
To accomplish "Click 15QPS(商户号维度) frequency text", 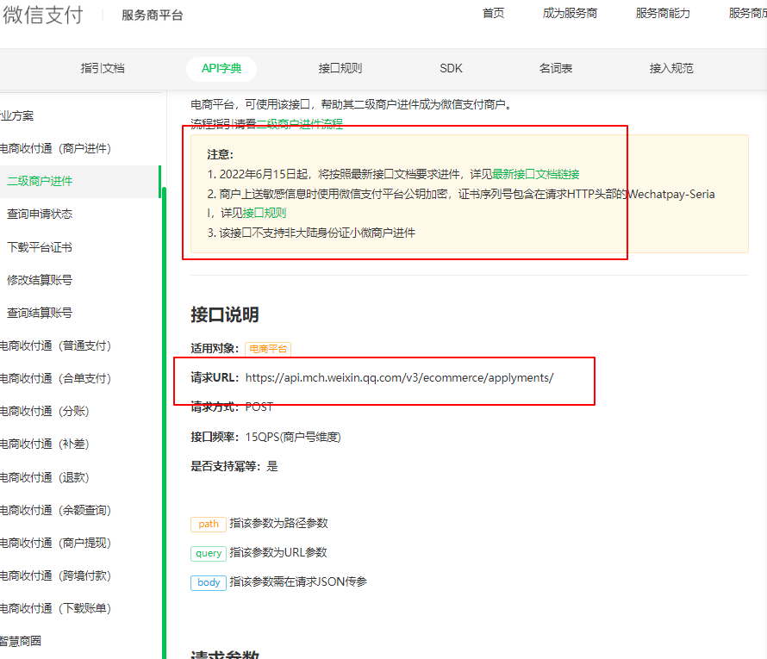I will click(x=293, y=437).
